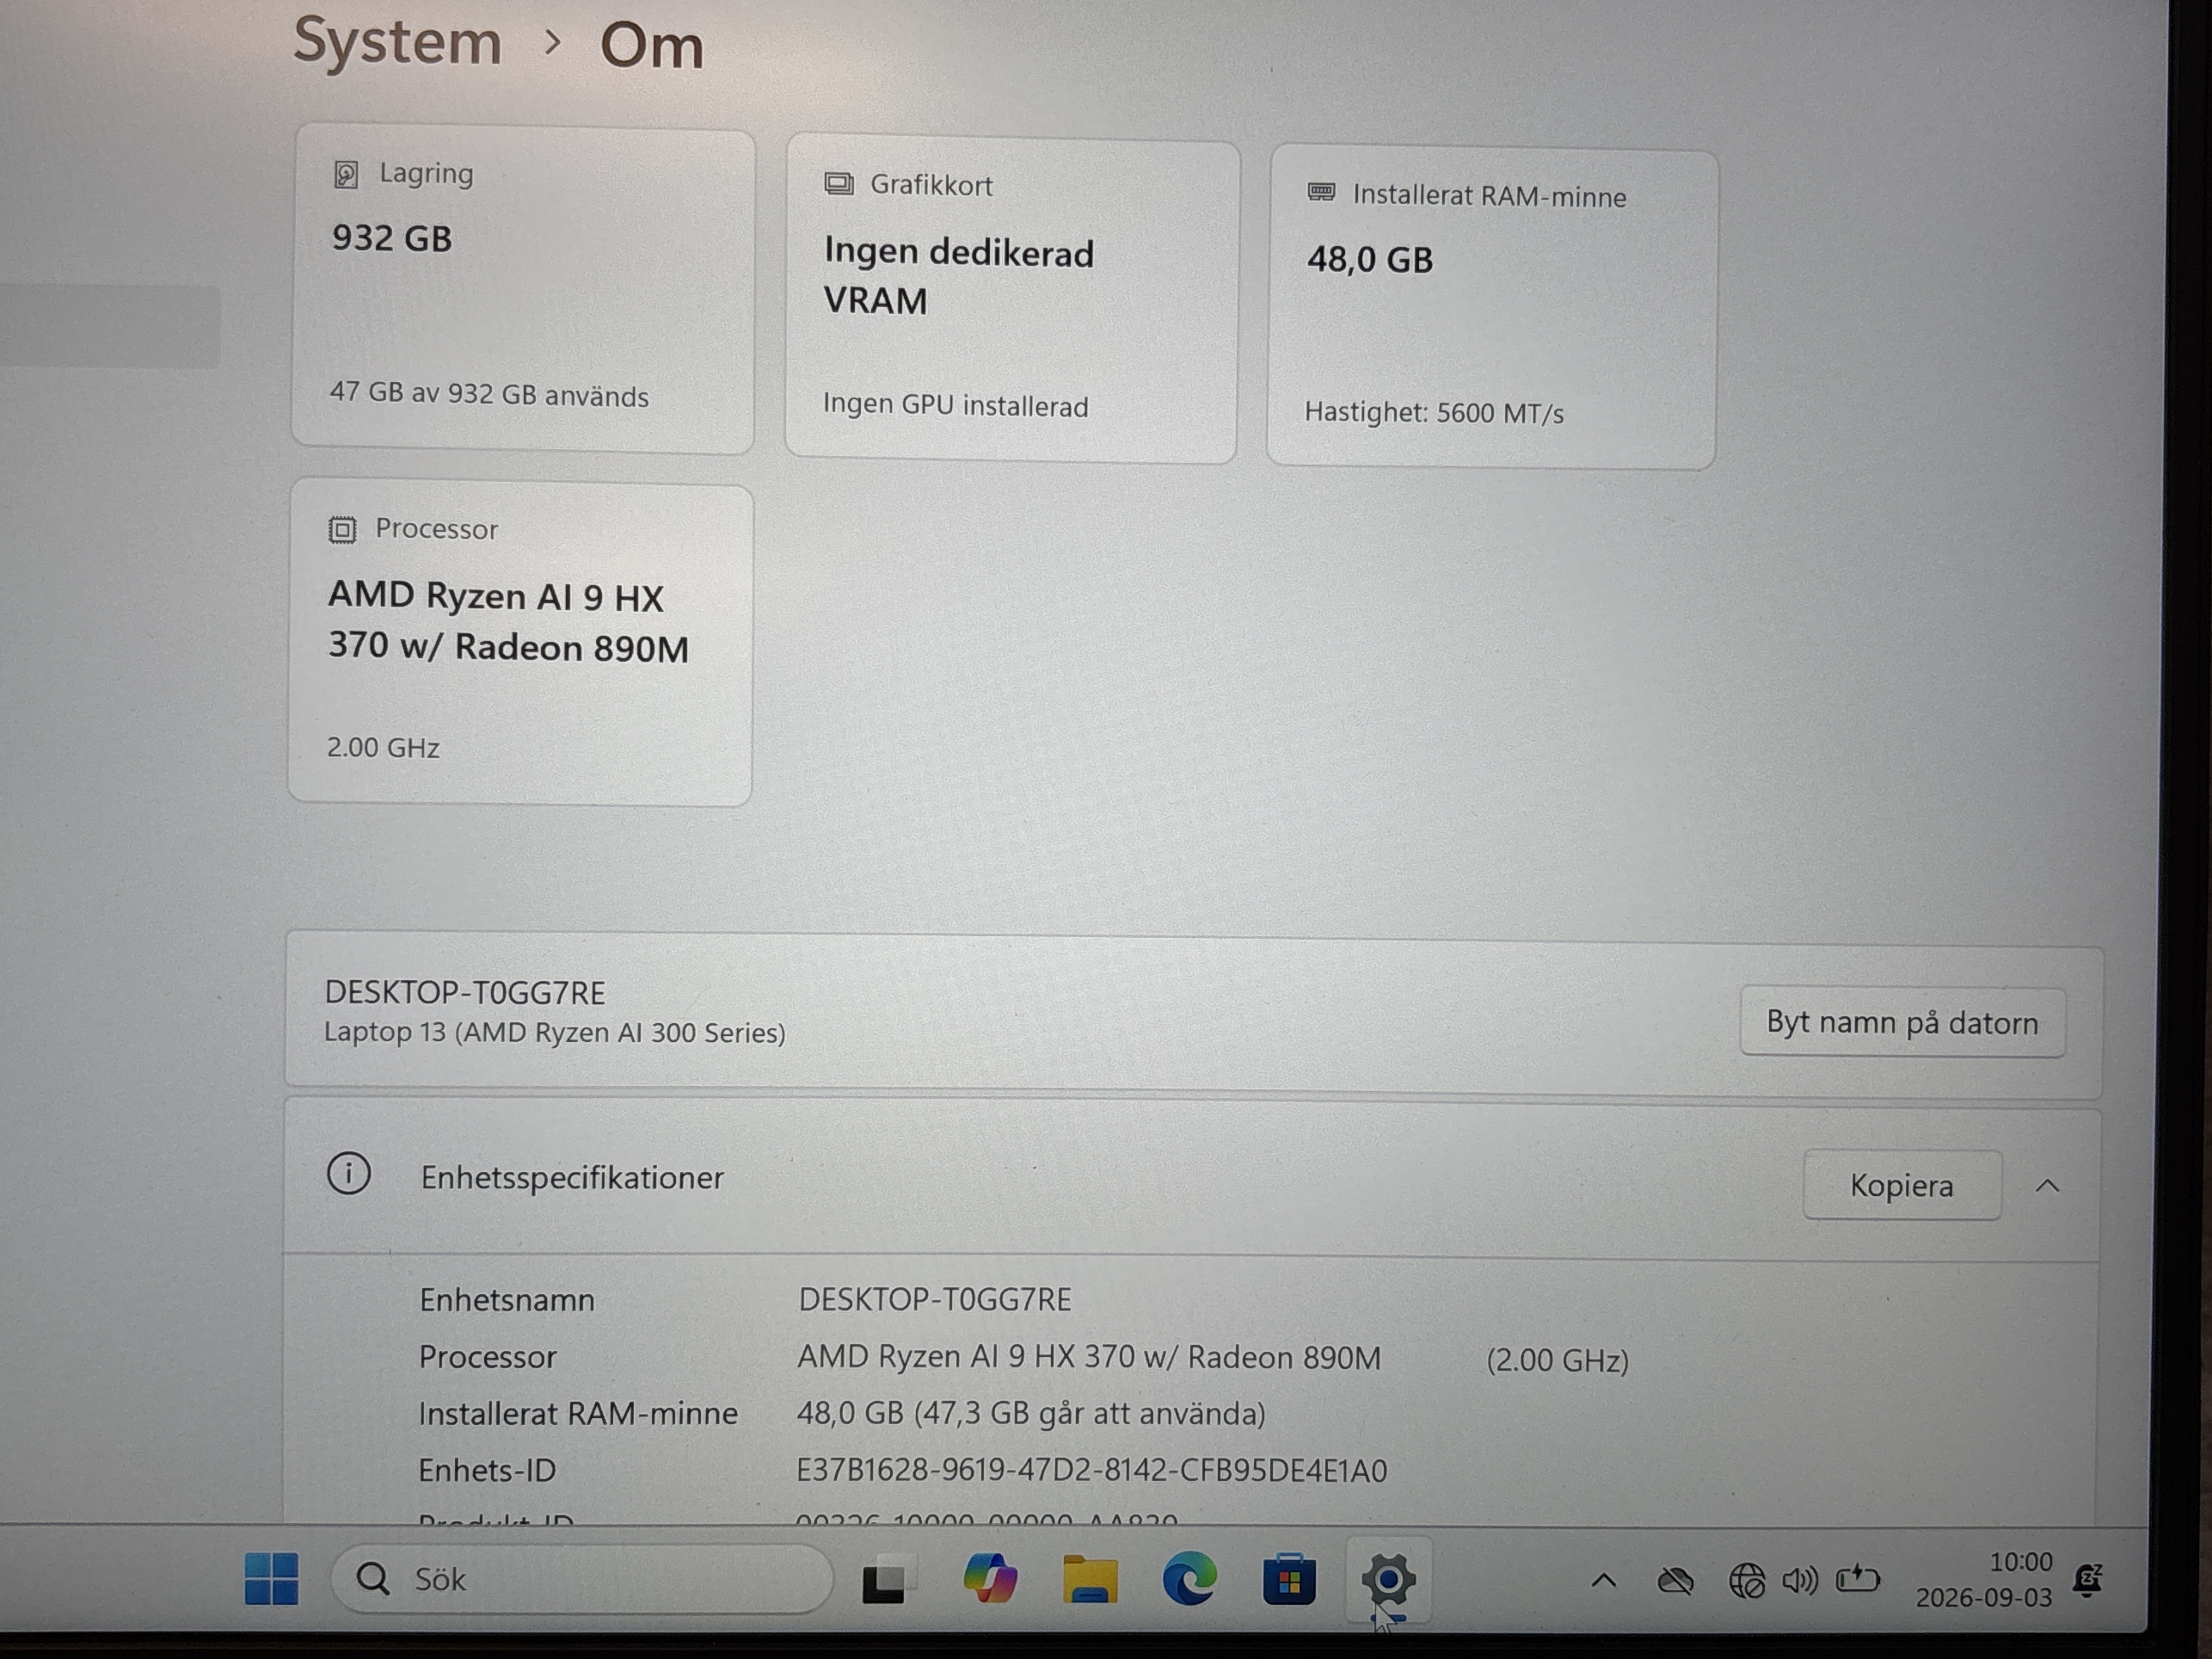
Task: Click the battery charging icon in the tray
Action: coord(1858,1580)
